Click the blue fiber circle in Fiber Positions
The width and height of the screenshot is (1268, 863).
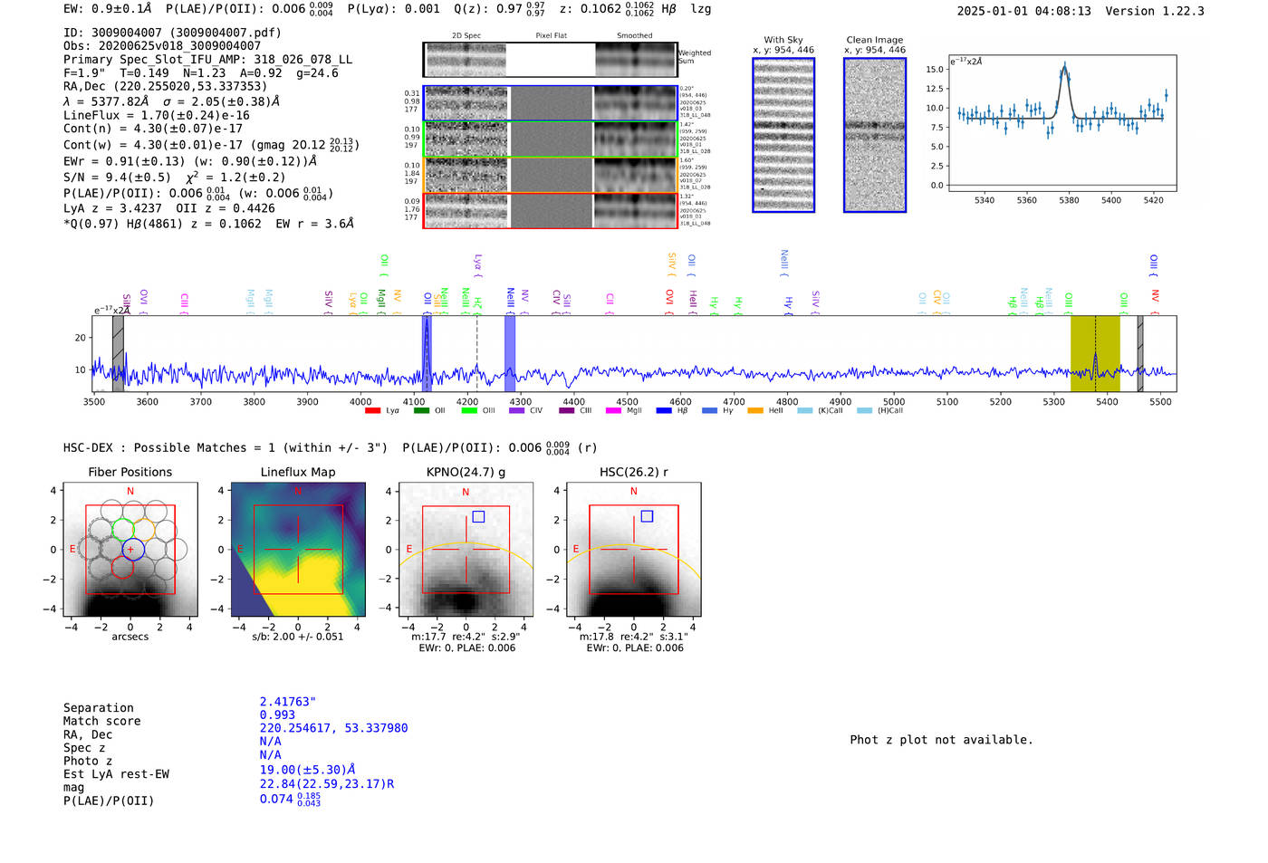pos(133,549)
